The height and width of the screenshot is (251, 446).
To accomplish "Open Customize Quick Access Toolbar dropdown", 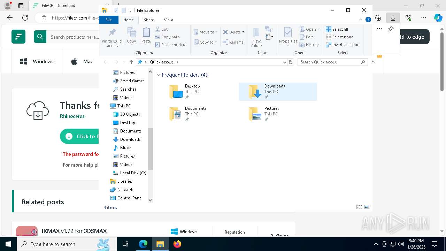I will [130, 10].
